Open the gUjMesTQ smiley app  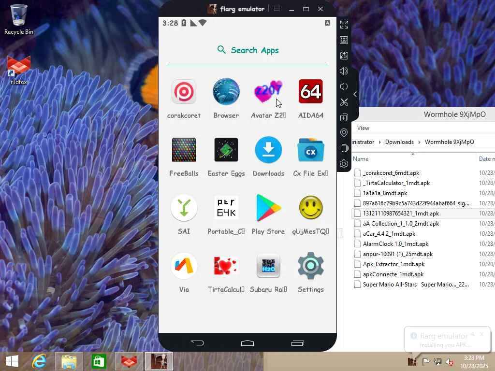311,208
